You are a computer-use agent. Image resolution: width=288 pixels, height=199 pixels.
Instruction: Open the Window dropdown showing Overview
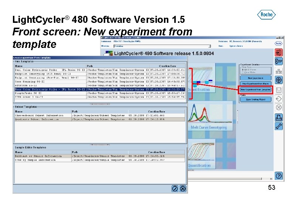coord(162,46)
